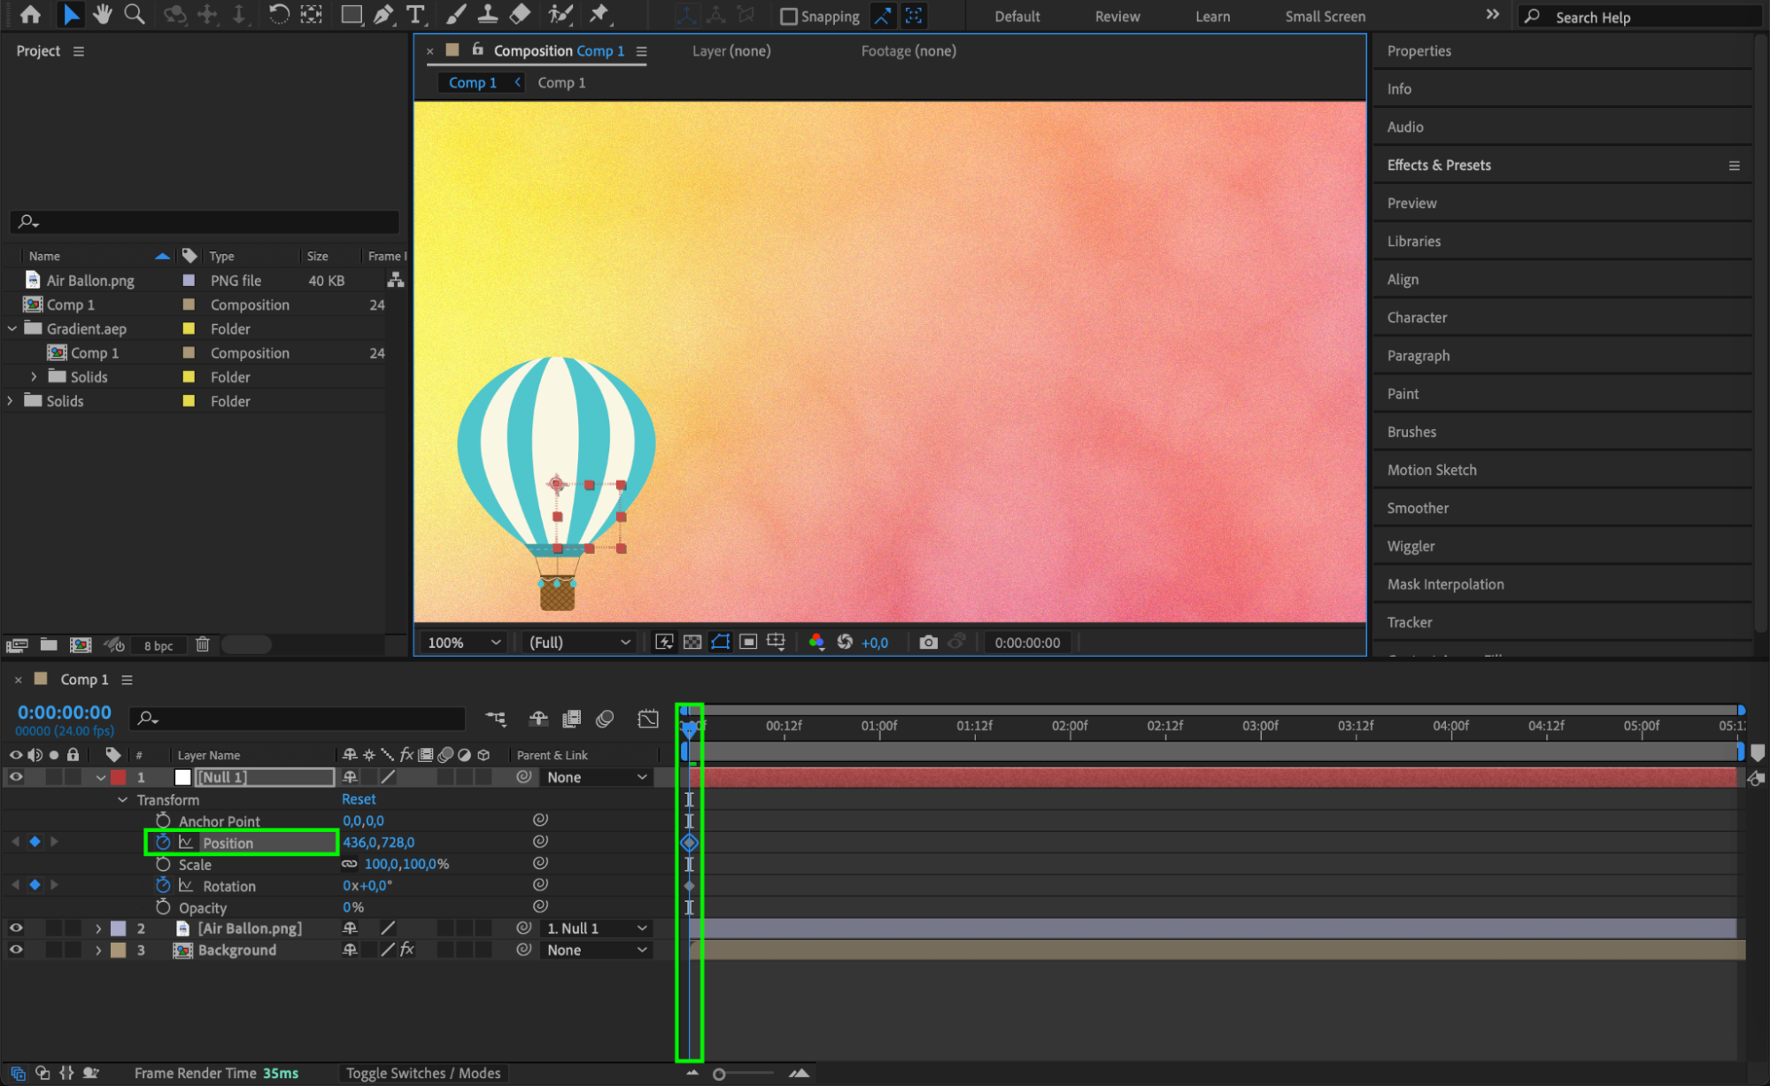Image resolution: width=1770 pixels, height=1086 pixels.
Task: Open the 100% magnification dropdown
Action: pos(464,643)
